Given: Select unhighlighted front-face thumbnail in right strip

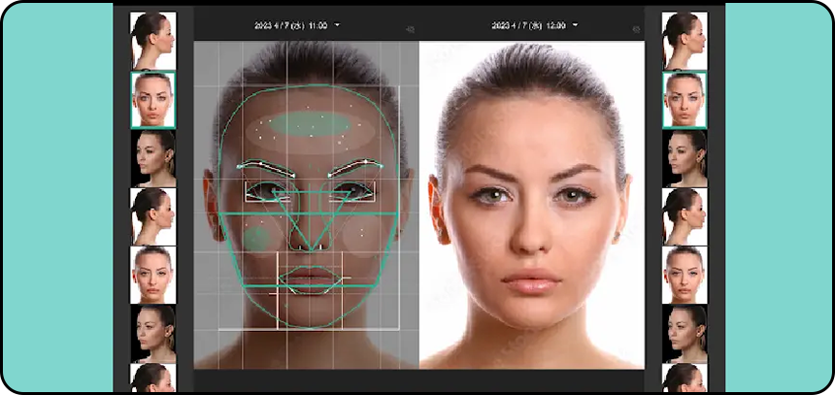Looking at the screenshot, I should pos(685,276).
